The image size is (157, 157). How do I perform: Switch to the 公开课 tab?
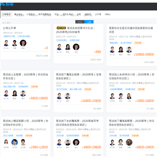pyautogui.click(x=98, y=14)
